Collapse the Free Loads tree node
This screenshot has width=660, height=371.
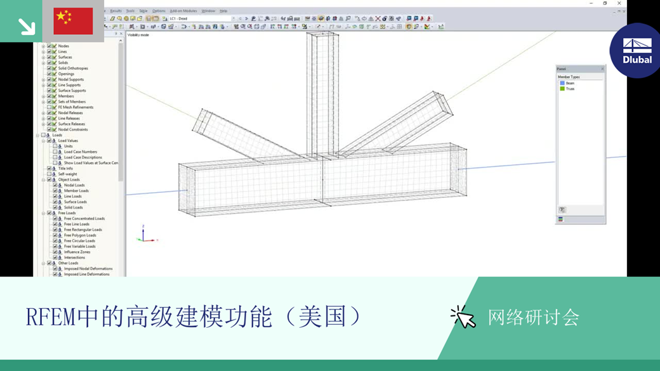tap(43, 213)
